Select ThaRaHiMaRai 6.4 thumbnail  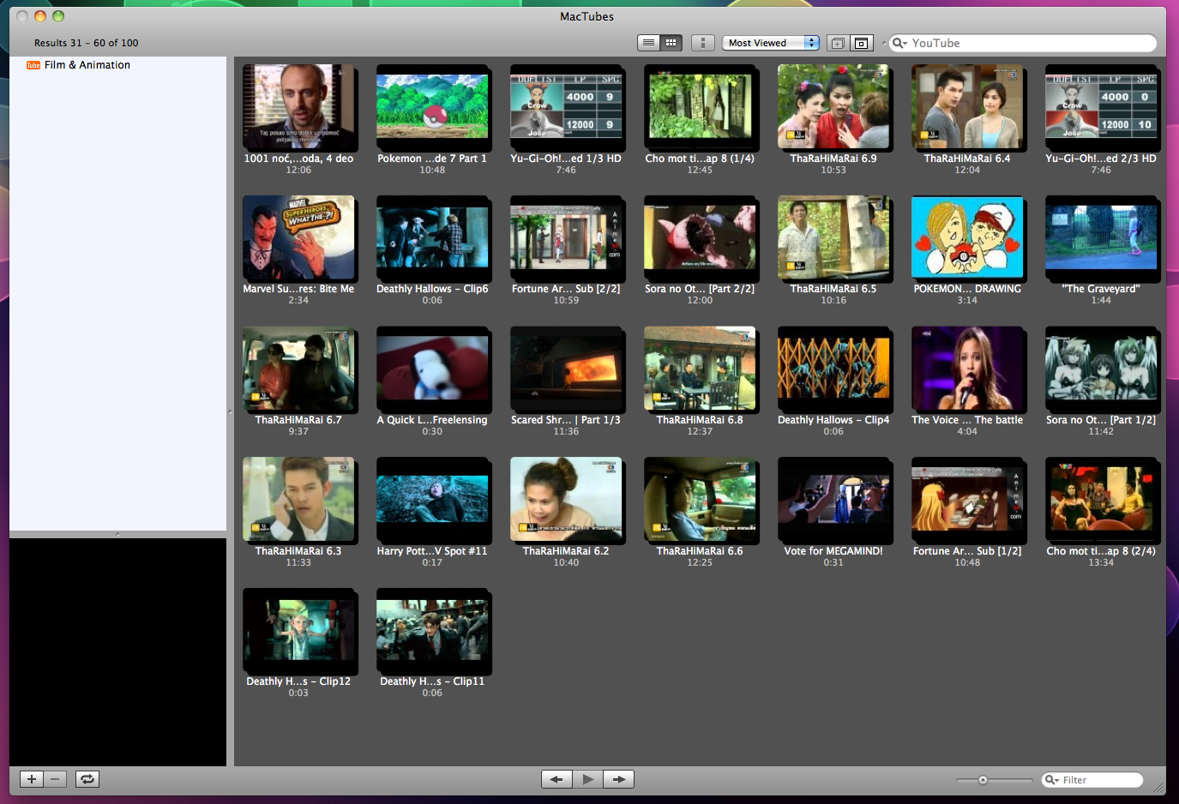point(967,106)
